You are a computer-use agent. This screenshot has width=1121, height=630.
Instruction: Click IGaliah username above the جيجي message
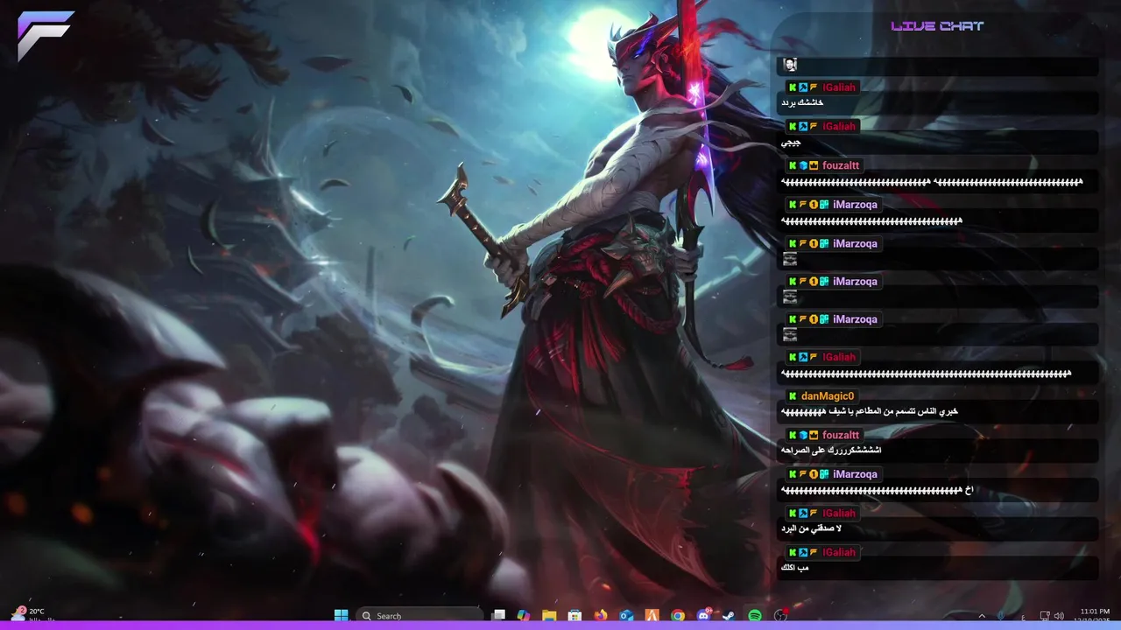coord(839,126)
